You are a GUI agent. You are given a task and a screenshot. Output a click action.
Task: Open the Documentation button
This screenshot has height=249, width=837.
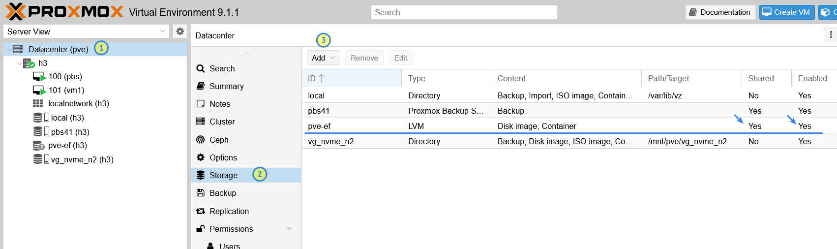[x=720, y=12]
